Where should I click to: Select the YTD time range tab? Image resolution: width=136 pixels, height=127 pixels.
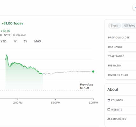pyautogui.click(x=3, y=41)
